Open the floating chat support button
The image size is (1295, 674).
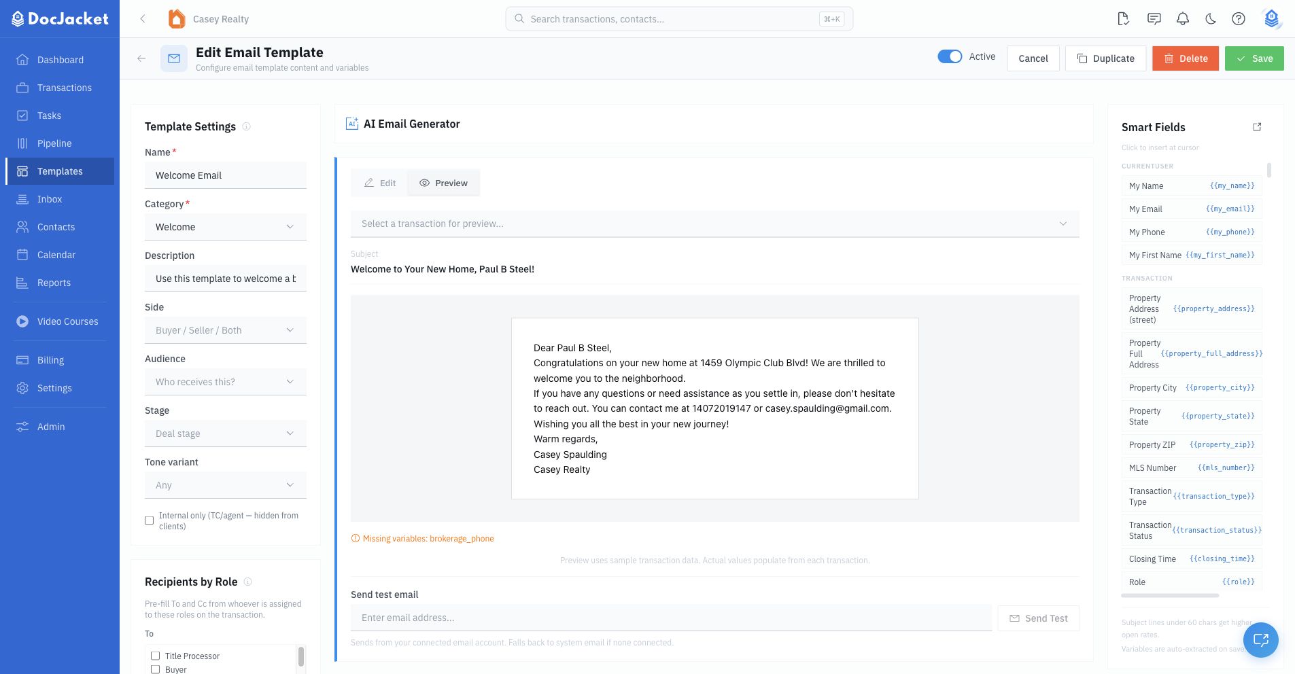[x=1261, y=639]
